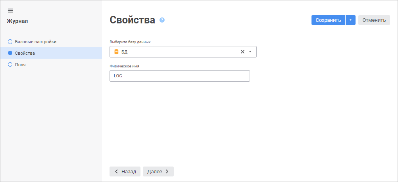Select the Базовые настройки step circle

[10, 42]
